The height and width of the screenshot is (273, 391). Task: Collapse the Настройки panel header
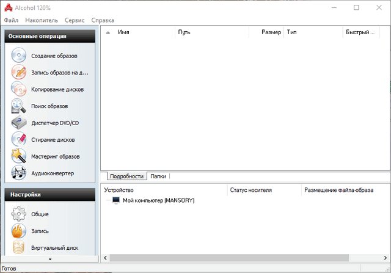(49, 195)
